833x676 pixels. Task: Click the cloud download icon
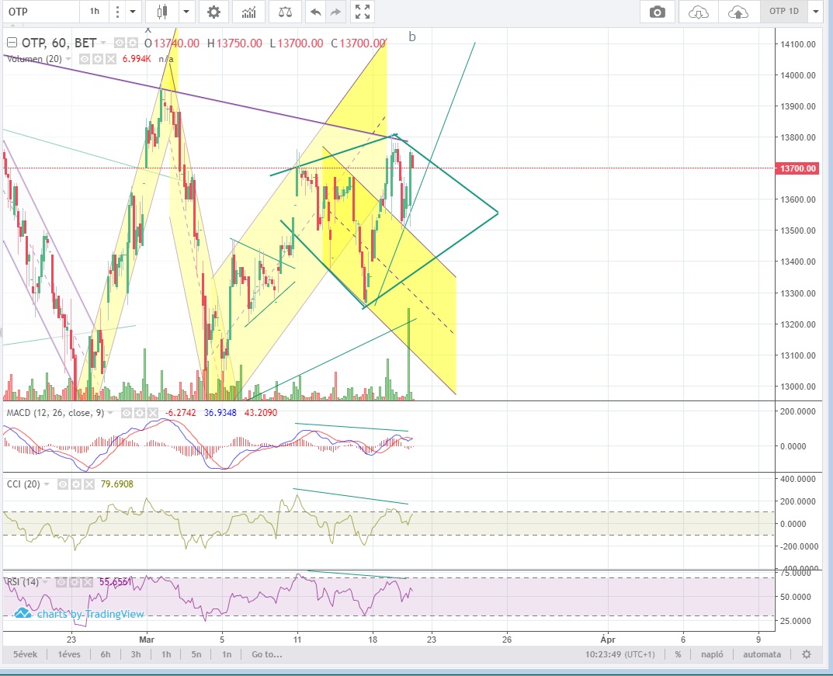(x=699, y=12)
